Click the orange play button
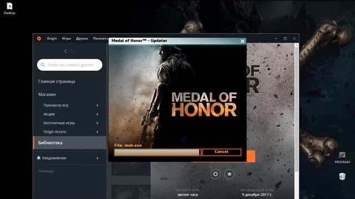This screenshot has width=355, height=199. pyautogui.click(x=251, y=156)
